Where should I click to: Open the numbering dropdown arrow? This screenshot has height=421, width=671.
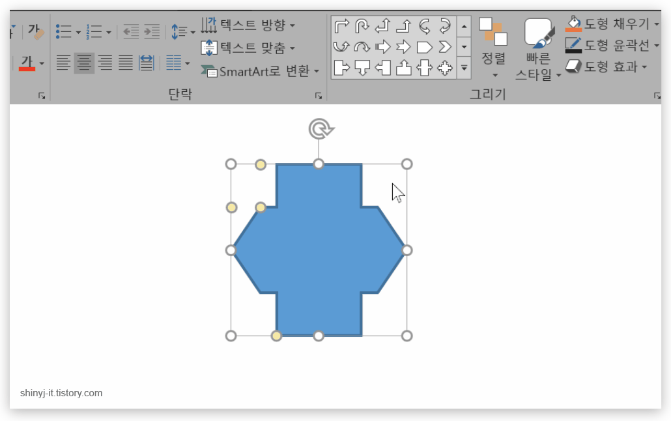(x=109, y=32)
